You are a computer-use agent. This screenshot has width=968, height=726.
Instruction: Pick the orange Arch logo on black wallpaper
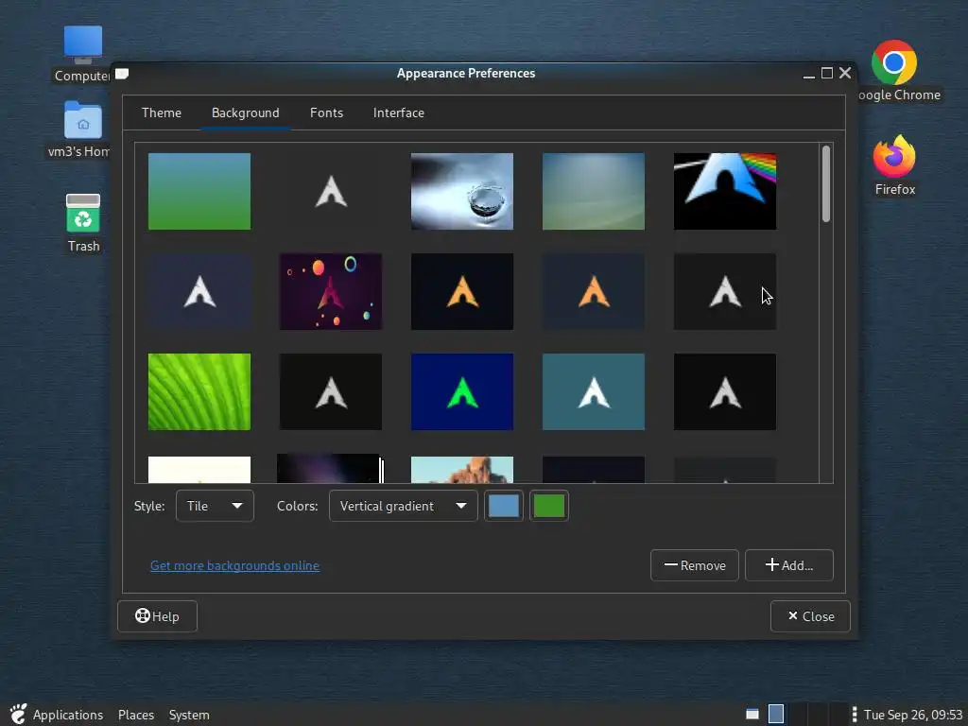[461, 291]
